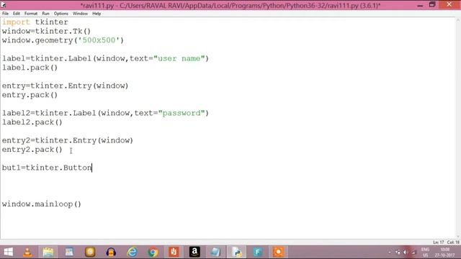Launch Google Chrome from taskbar

(153, 252)
